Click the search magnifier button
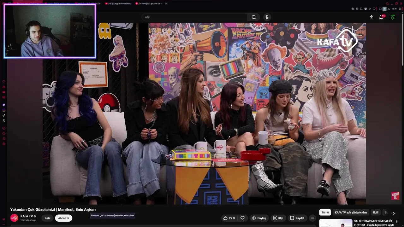The image size is (404, 227). (x=254, y=17)
